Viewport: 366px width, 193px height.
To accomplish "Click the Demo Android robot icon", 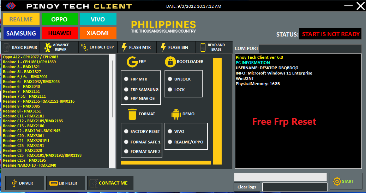I will click(176, 114).
